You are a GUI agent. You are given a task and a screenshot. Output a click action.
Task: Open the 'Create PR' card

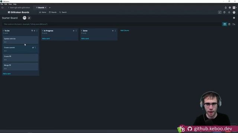coord(20,58)
